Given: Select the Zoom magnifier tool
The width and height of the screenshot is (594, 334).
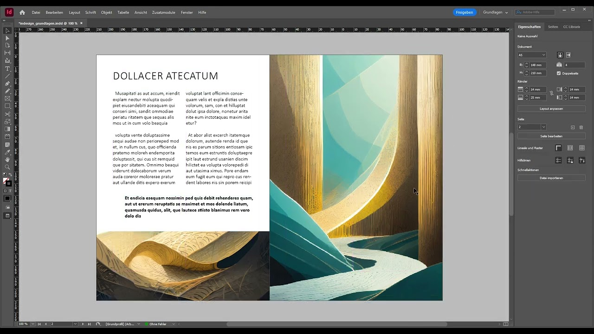Looking at the screenshot, I should point(7,167).
